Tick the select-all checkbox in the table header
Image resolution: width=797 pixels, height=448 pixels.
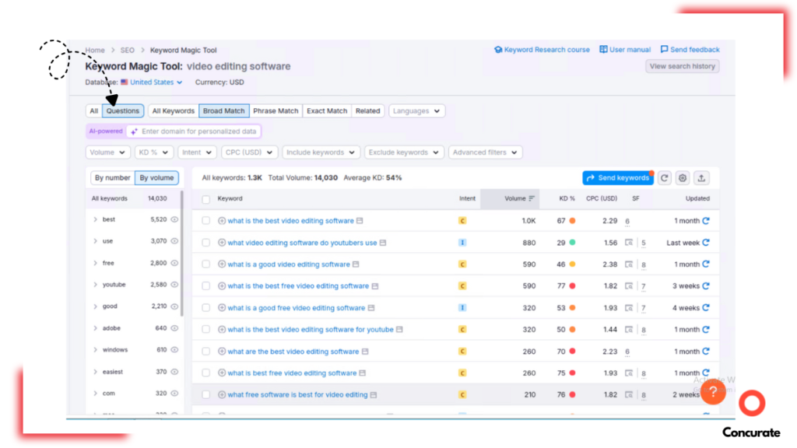(206, 199)
